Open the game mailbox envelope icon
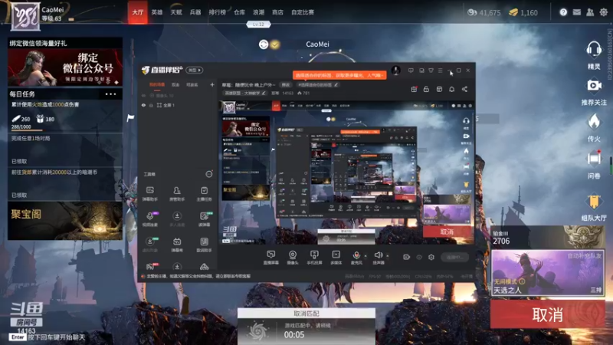 click(577, 12)
